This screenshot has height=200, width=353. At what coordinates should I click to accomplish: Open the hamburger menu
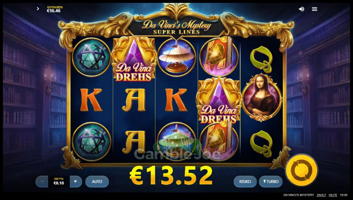[314, 9]
